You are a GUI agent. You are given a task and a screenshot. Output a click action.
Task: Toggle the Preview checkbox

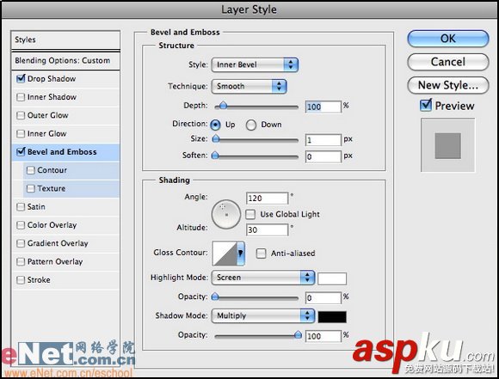(x=426, y=105)
